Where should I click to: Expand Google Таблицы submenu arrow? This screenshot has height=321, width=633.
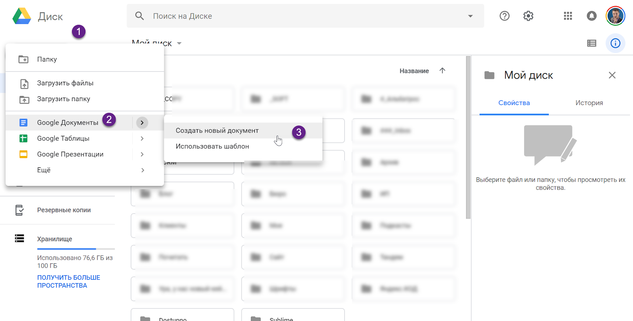pyautogui.click(x=142, y=138)
